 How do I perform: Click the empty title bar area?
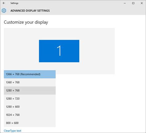[70, 3]
